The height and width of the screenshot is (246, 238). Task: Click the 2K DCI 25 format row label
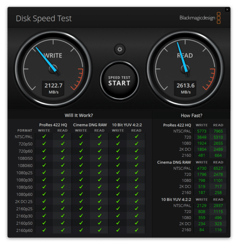point(24,202)
